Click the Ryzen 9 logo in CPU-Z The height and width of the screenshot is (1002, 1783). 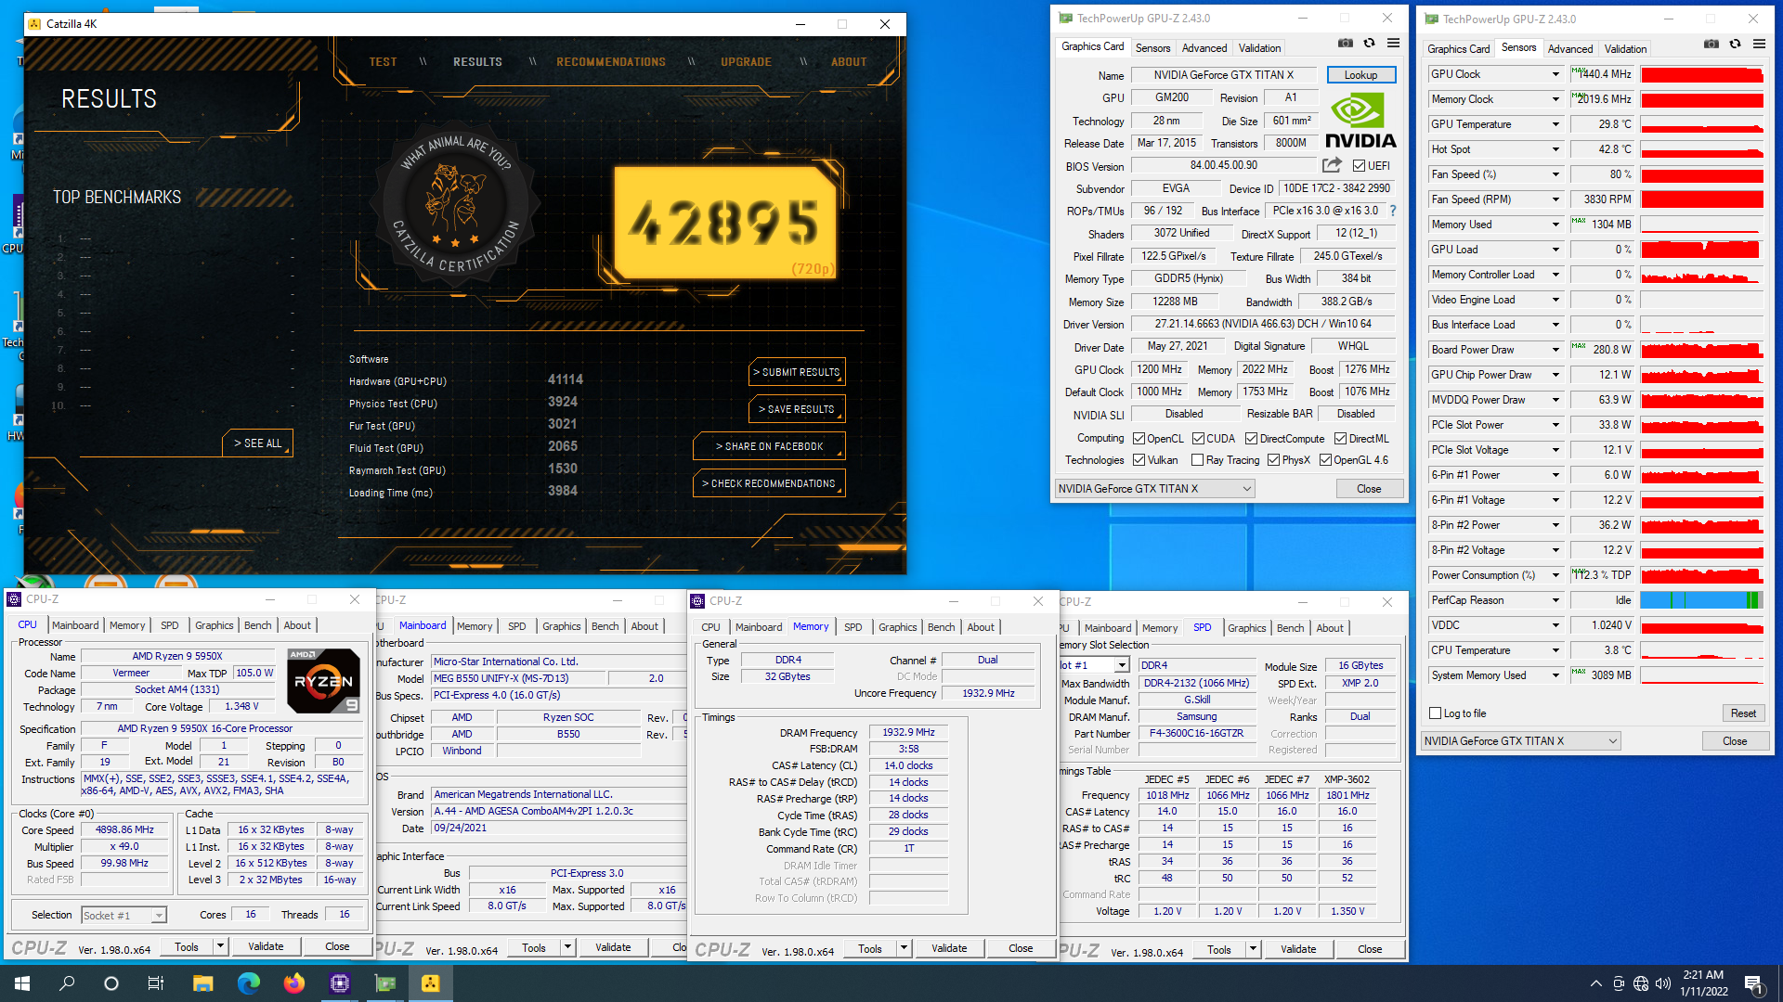click(x=323, y=680)
